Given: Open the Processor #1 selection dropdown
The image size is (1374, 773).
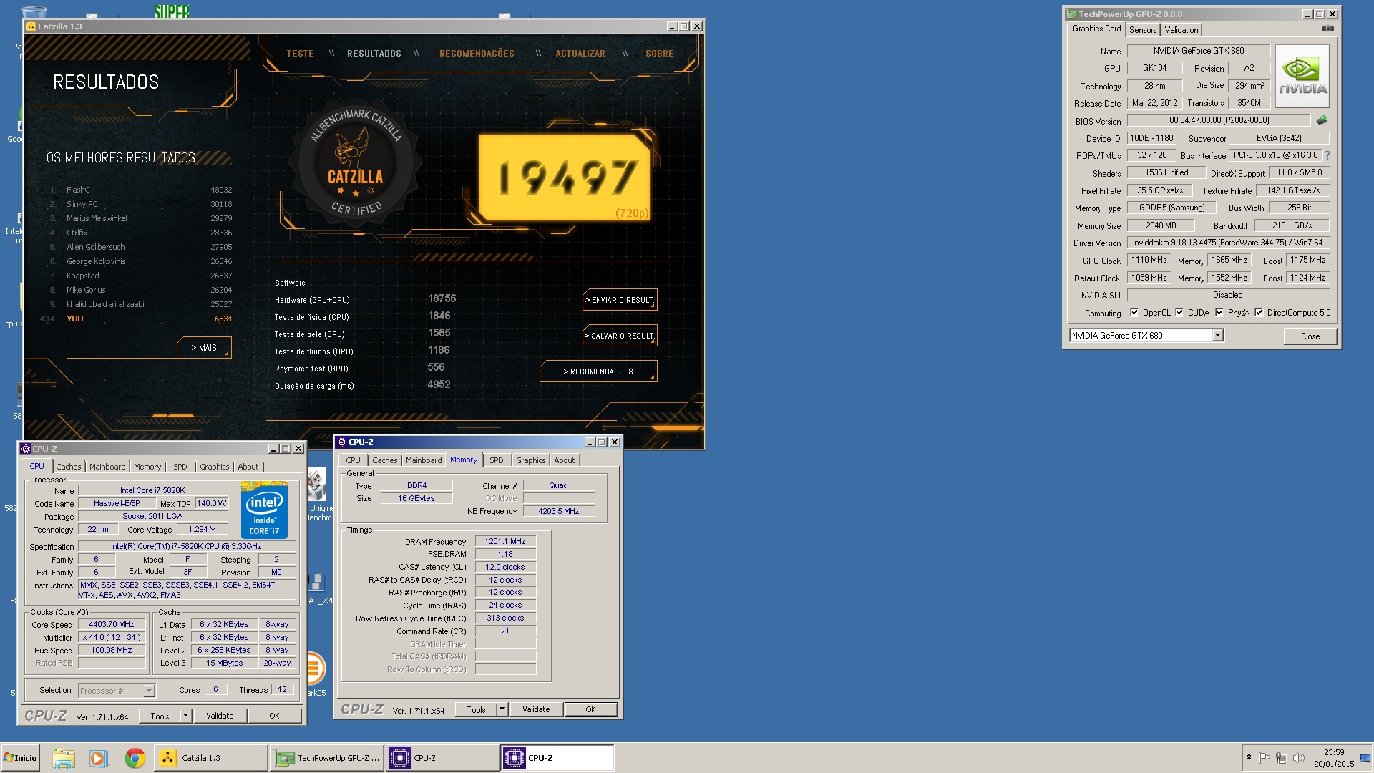Looking at the screenshot, I should (x=149, y=691).
